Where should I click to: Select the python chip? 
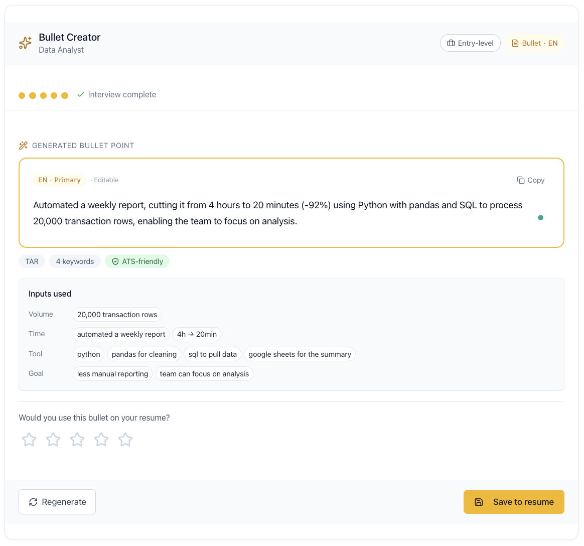[89, 354]
